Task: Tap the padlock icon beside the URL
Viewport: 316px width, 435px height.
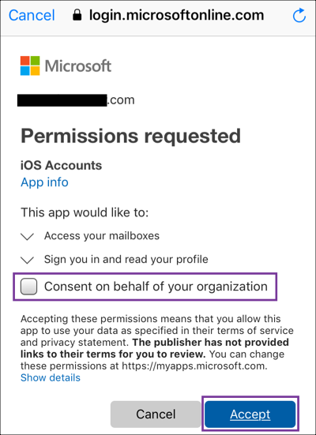Action: click(x=77, y=15)
